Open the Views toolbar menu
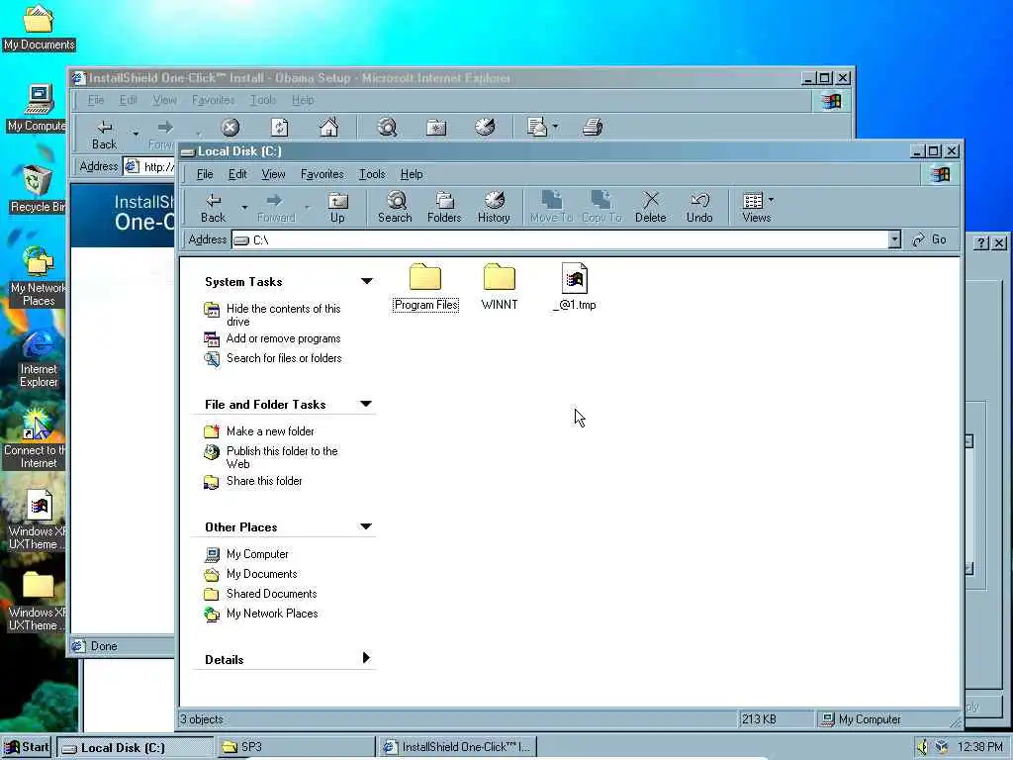The width and height of the screenshot is (1013, 760). 757,208
